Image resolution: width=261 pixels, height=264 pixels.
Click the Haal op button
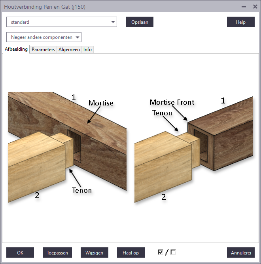130,253
